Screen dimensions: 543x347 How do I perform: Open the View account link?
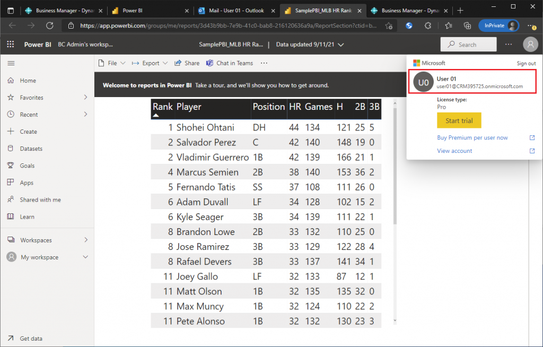click(x=454, y=151)
